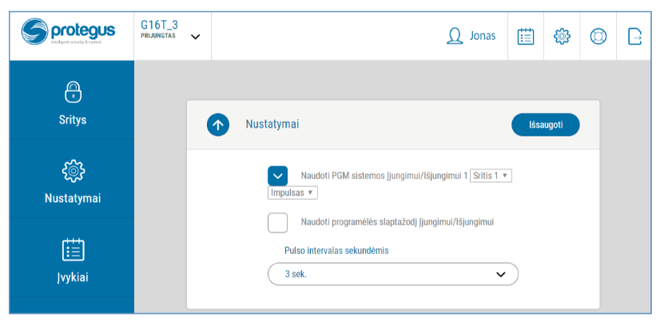Expand the G16T_3 system selector
Image resolution: width=660 pixels, height=322 pixels.
(195, 36)
